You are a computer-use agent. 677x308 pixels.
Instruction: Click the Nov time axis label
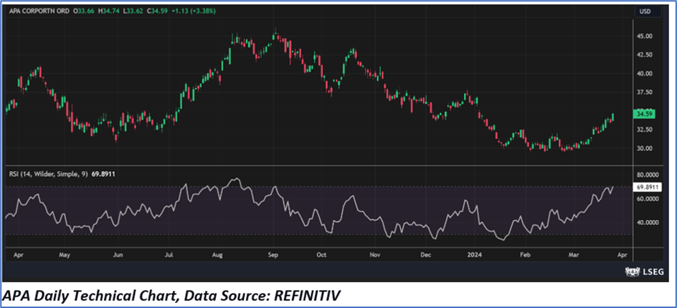tap(375, 255)
